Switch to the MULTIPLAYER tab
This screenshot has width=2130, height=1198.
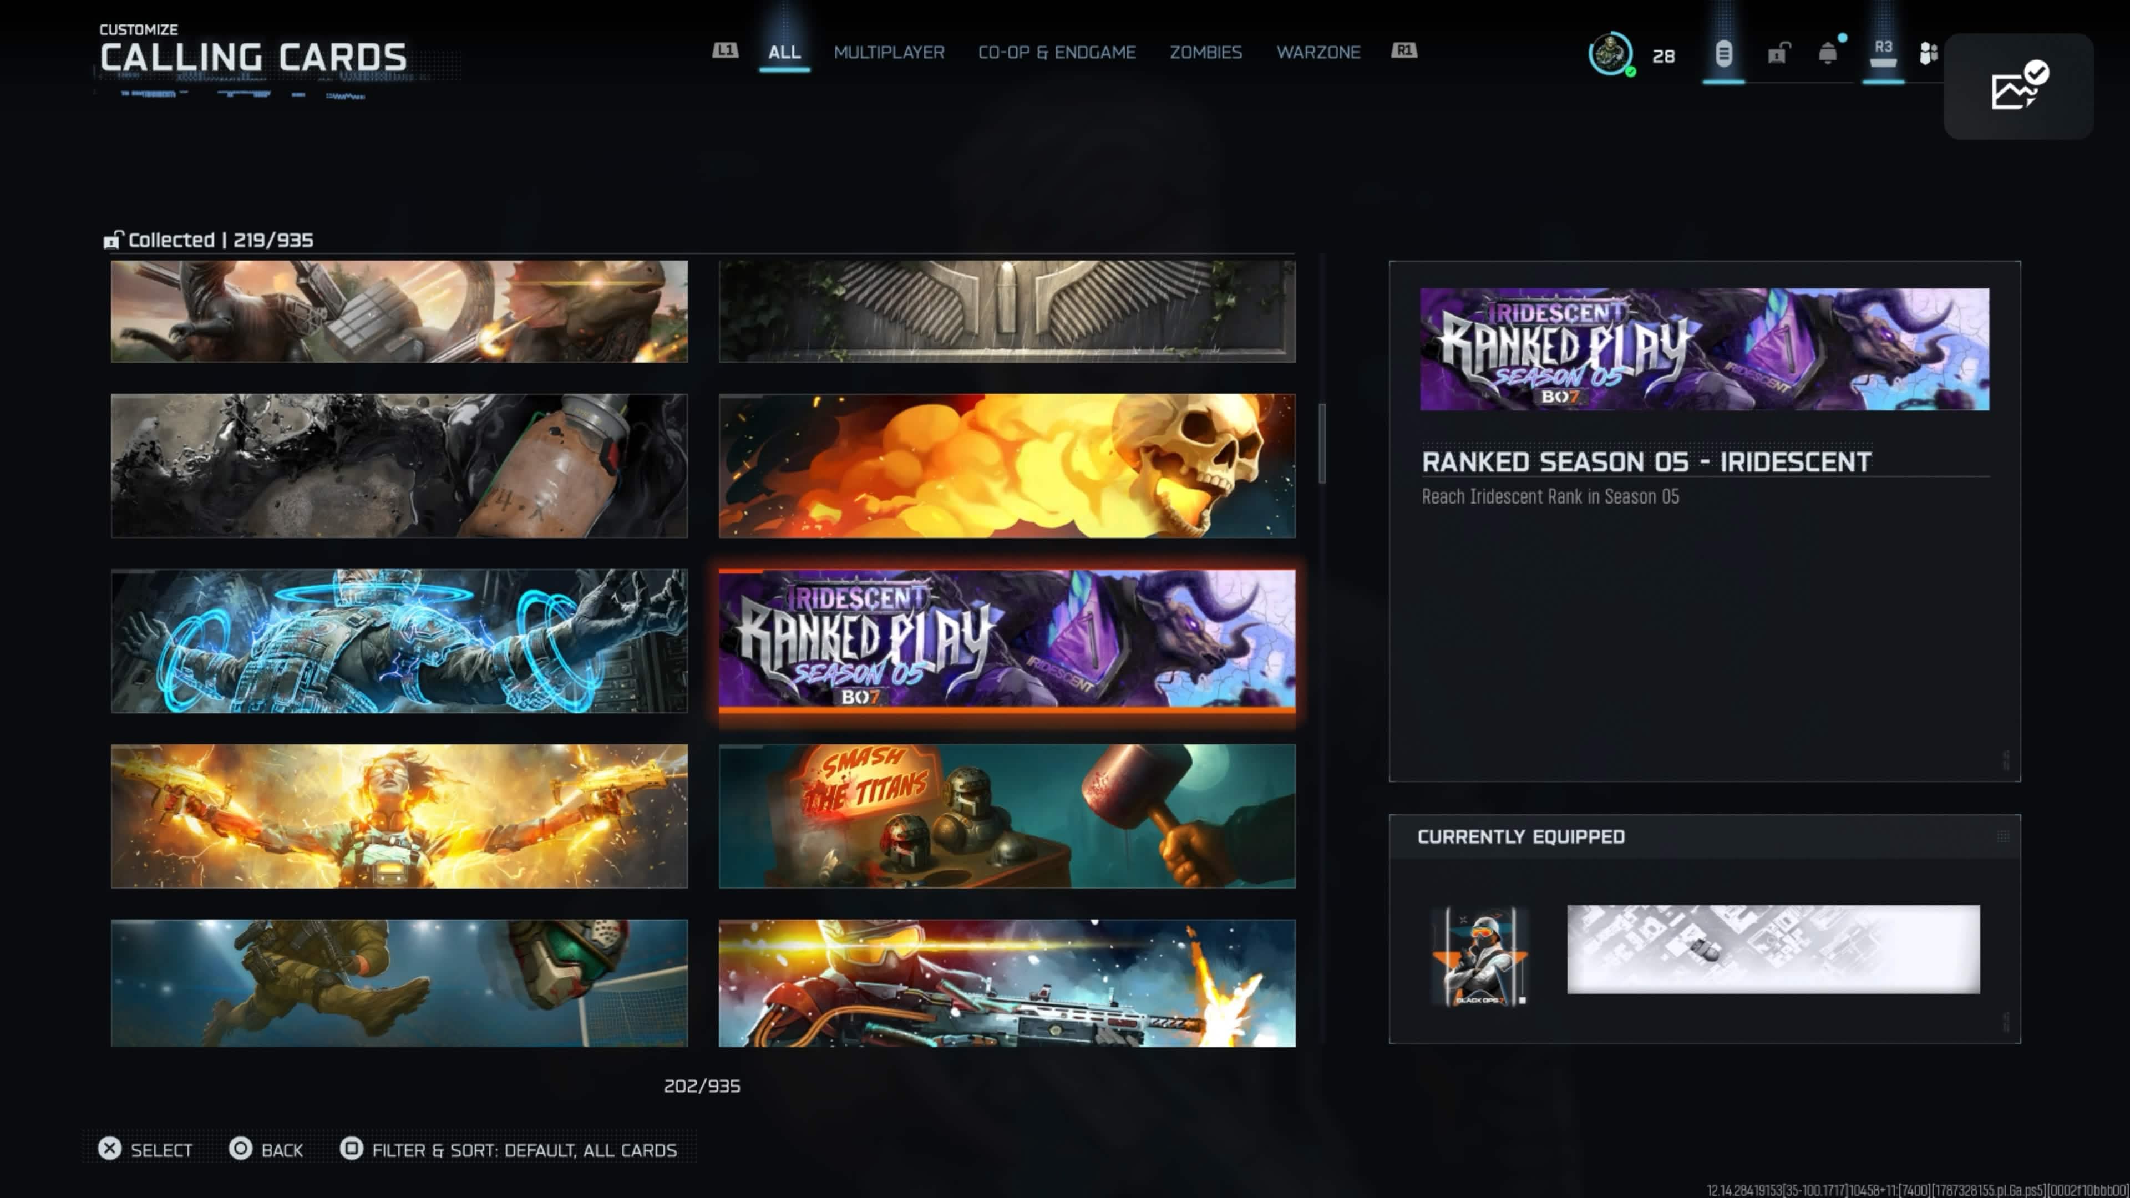[889, 52]
